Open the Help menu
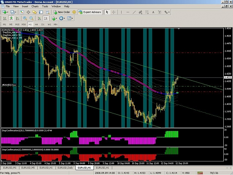The width and height of the screenshot is (233, 175). click(x=67, y=6)
